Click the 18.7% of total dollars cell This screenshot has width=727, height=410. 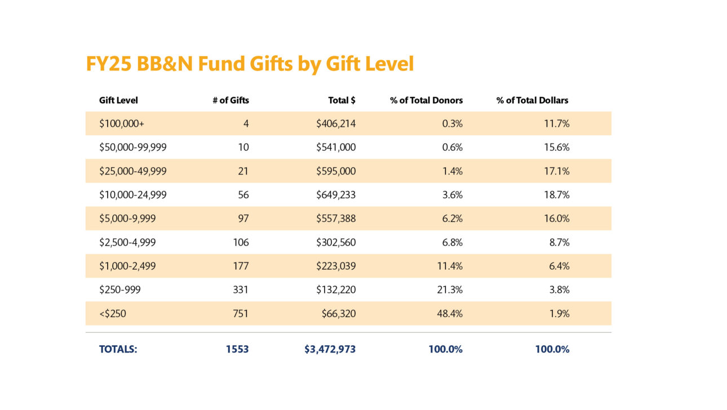pyautogui.click(x=556, y=195)
